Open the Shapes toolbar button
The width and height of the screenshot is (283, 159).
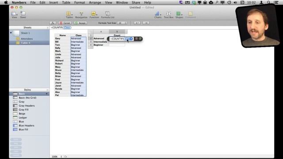pyautogui.click(x=179, y=15)
